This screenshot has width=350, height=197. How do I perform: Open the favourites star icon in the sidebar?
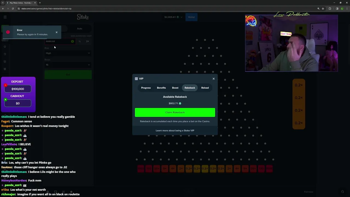(5, 47)
